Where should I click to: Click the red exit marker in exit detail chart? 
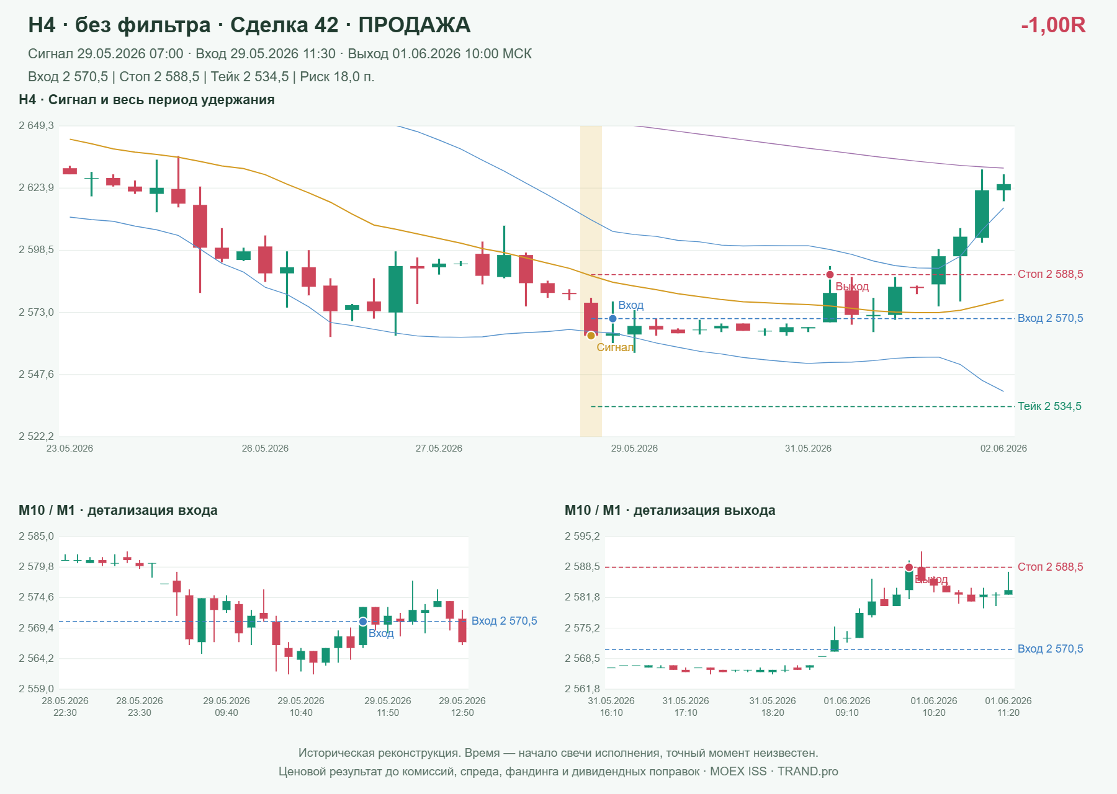pos(909,567)
